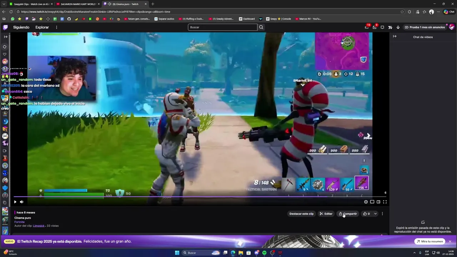Open the whispers chat bubble icon
The height and width of the screenshot is (257, 457).
(x=382, y=27)
